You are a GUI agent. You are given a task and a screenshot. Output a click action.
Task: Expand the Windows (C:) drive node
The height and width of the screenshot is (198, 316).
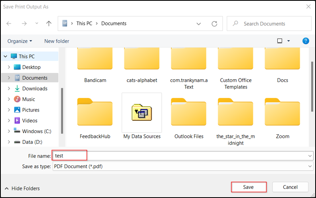click(x=9, y=131)
